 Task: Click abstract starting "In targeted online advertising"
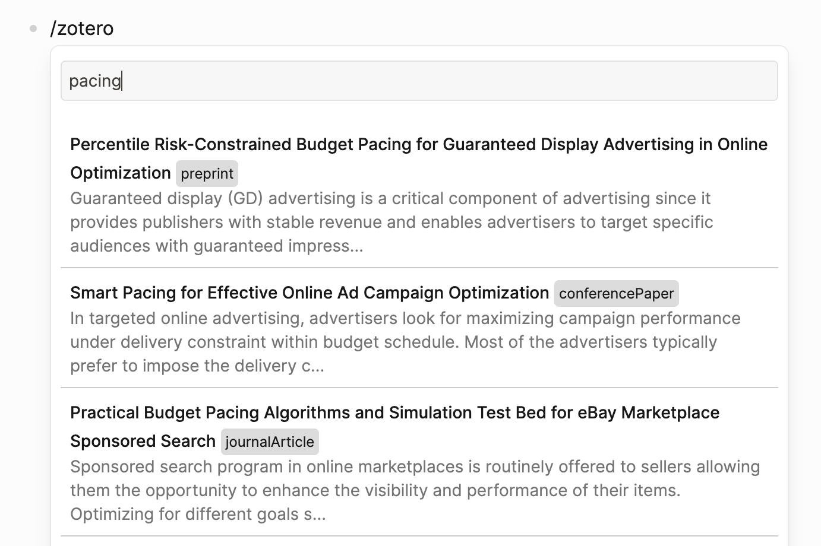tap(405, 318)
